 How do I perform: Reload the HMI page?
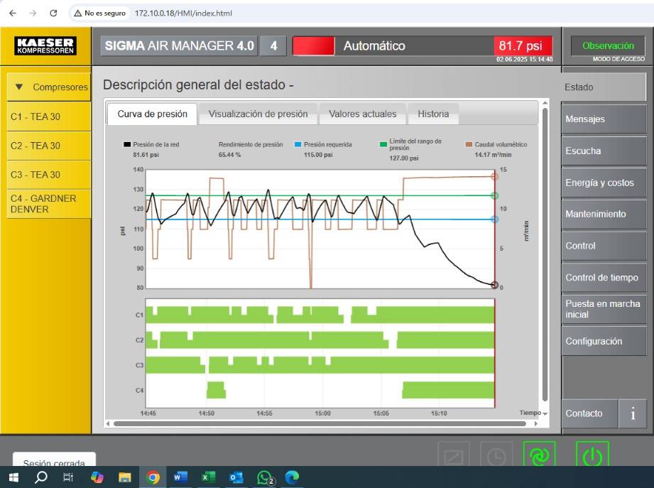point(53,13)
